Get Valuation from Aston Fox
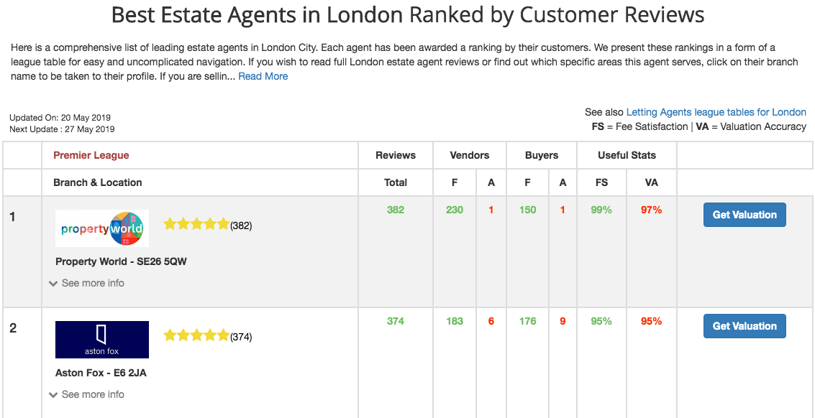 (745, 326)
